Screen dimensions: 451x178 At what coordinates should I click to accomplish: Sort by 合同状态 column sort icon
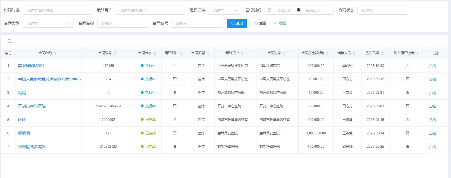[155, 53]
